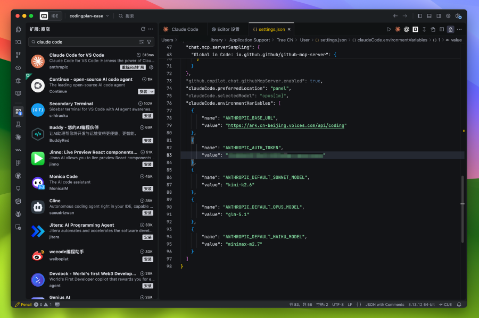Click the 重新启动扩展 button for Claude Code

(133, 67)
